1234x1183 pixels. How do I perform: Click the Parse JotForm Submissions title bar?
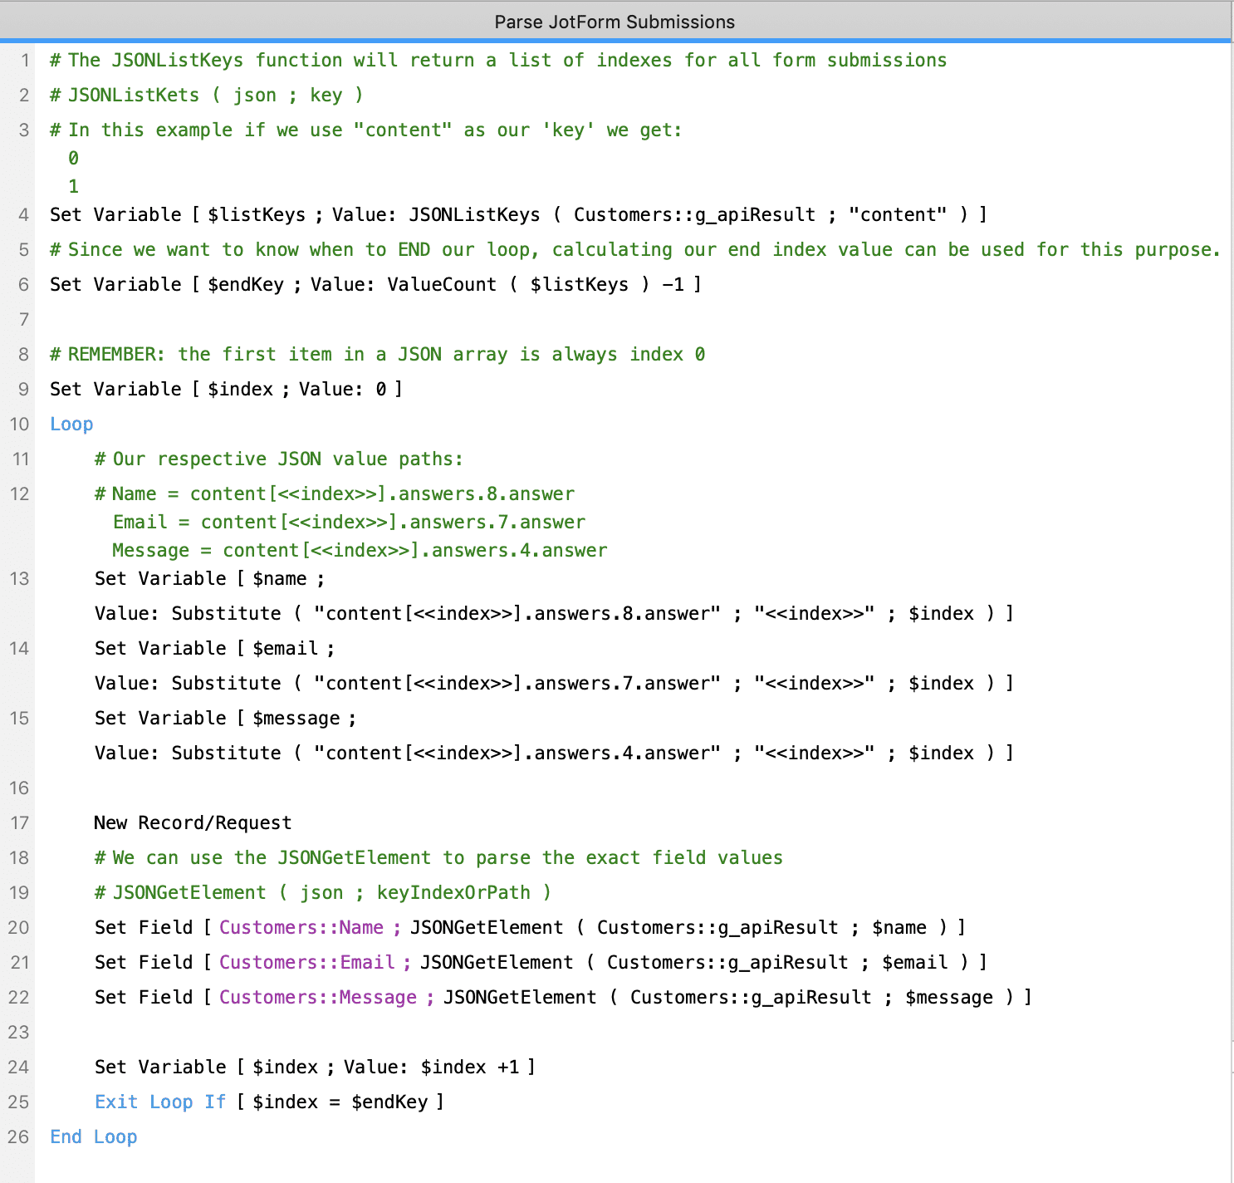click(x=615, y=22)
